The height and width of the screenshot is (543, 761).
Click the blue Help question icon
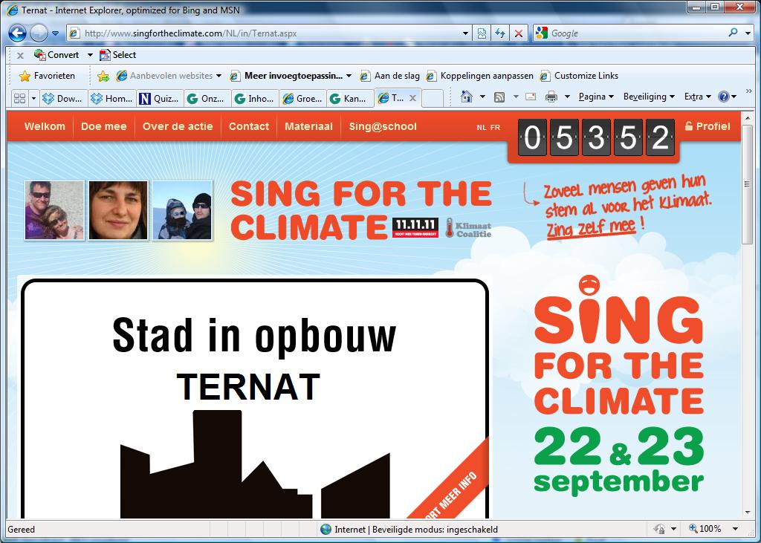click(x=724, y=97)
